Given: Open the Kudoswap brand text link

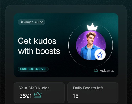Looking at the screenshot, I should tap(107, 70).
